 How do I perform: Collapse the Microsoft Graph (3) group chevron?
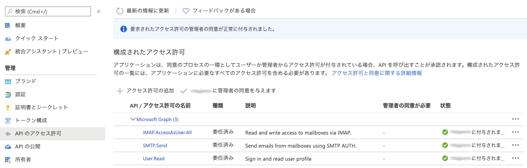[133, 119]
